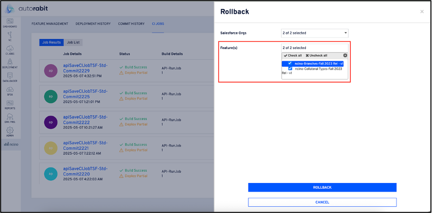Click Check all in features list
The height and width of the screenshot is (213, 432).
(293, 56)
